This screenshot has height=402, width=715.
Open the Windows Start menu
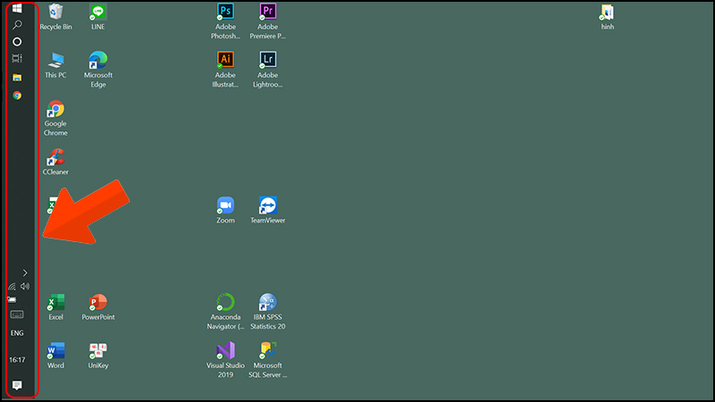[17, 9]
